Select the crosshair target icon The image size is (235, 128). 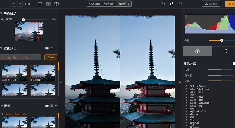click(226, 51)
